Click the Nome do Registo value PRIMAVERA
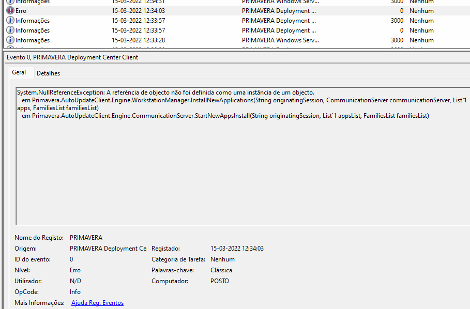470x309 pixels. pos(86,238)
